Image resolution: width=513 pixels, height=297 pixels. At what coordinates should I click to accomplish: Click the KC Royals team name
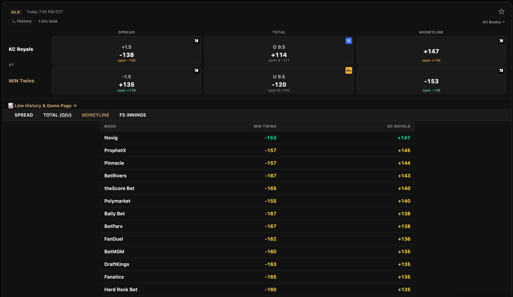tap(21, 49)
